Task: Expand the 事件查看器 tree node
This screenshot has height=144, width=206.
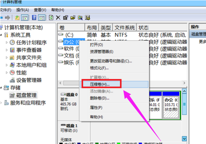Action: [7, 50]
